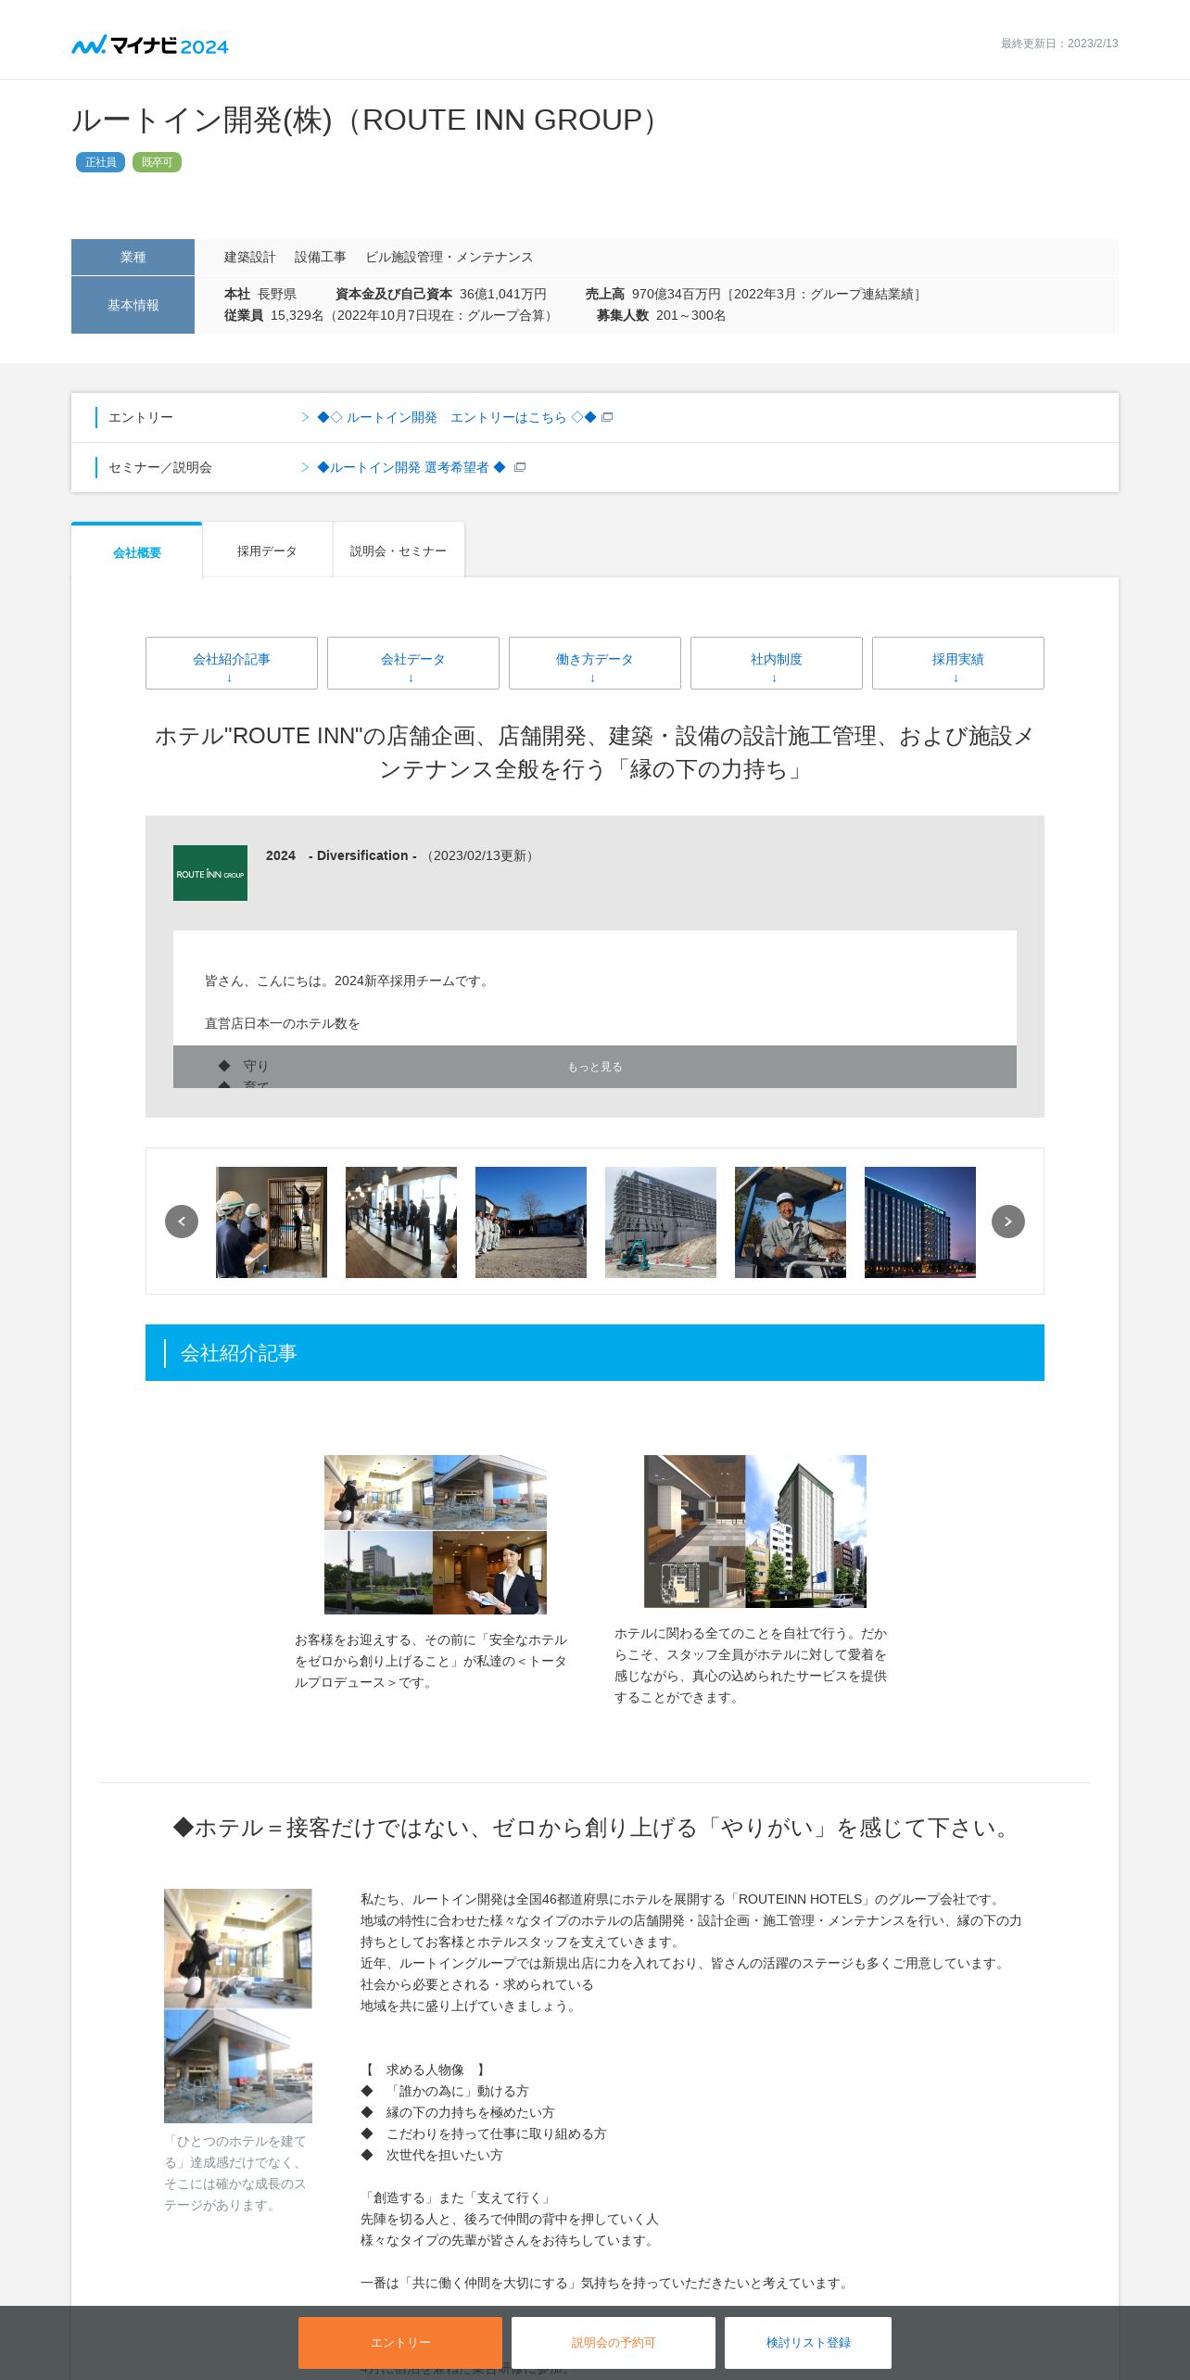Viewport: 1190px width, 2380px height.
Task: View the smiling worker in vehicle thumbnail
Action: [x=791, y=1222]
